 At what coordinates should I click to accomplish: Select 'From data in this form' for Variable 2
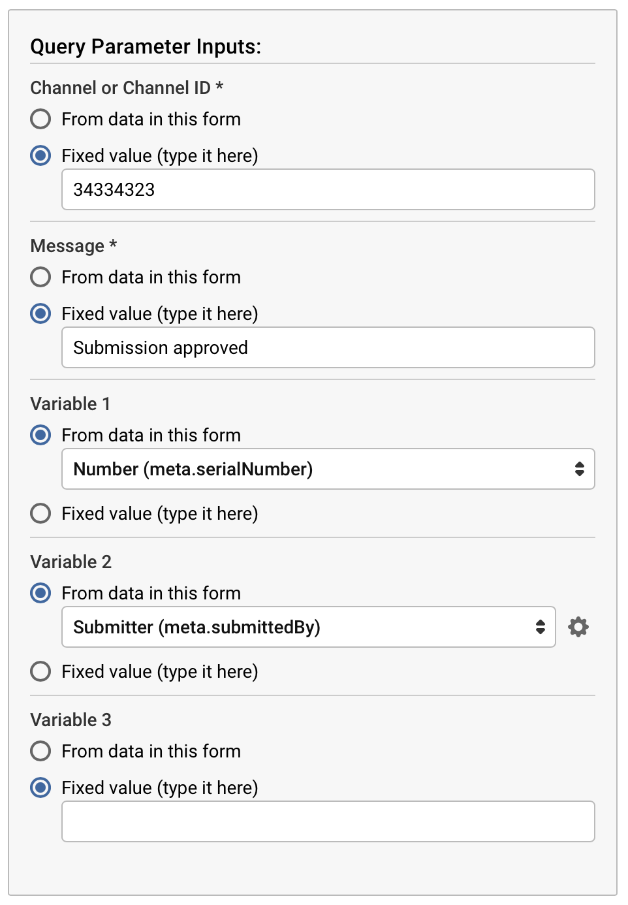coord(40,593)
